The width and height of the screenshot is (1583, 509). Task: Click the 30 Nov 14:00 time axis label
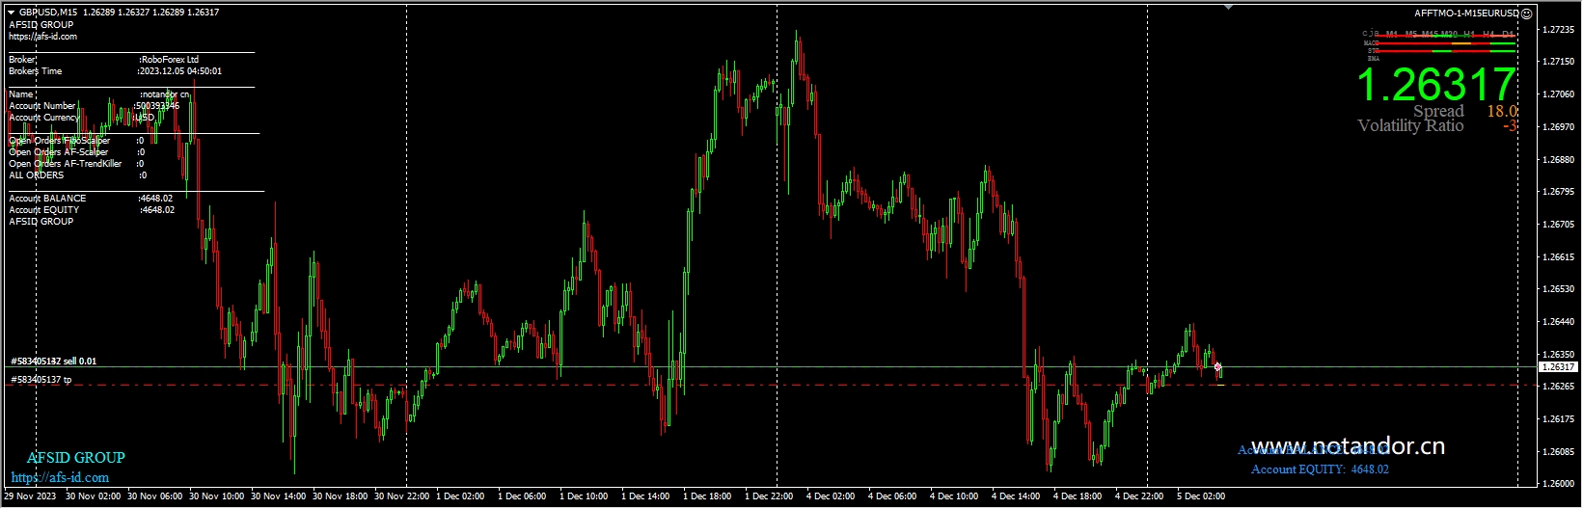tap(278, 496)
